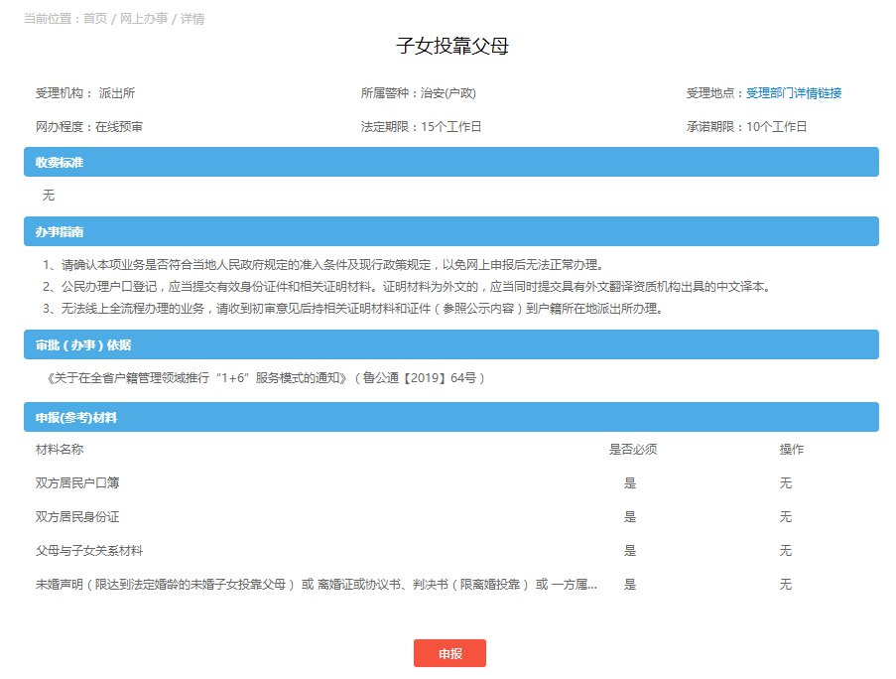Click the 操作 column header

(791, 450)
